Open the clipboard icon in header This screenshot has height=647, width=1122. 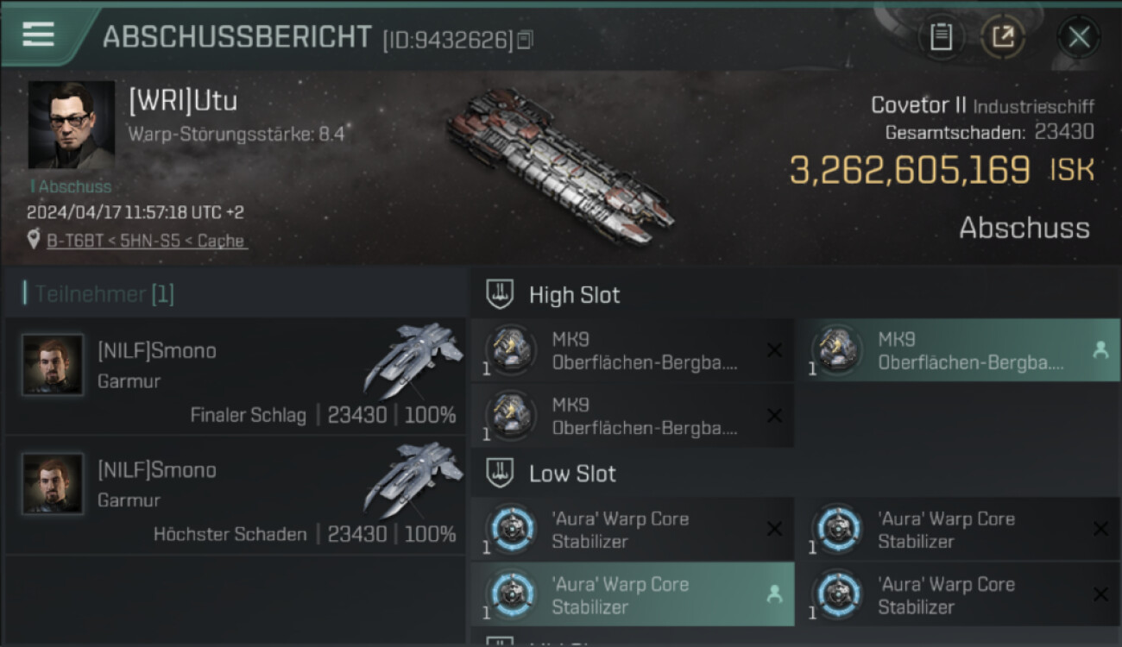click(x=941, y=37)
